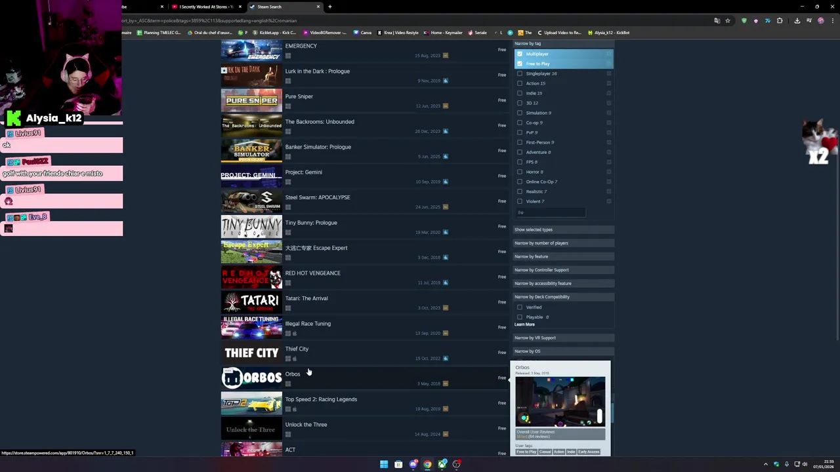Collapse Narrow by Deck Compatibility section
Screen dimensions: 840x472
[x=563, y=297]
